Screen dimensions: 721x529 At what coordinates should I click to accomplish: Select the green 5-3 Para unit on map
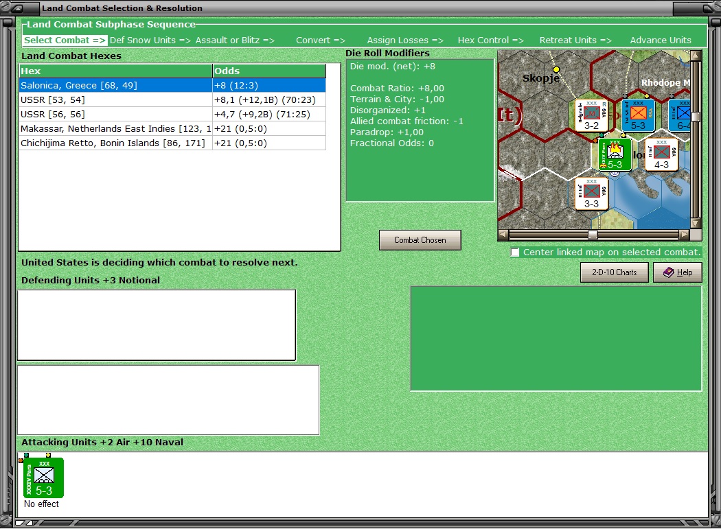point(615,155)
